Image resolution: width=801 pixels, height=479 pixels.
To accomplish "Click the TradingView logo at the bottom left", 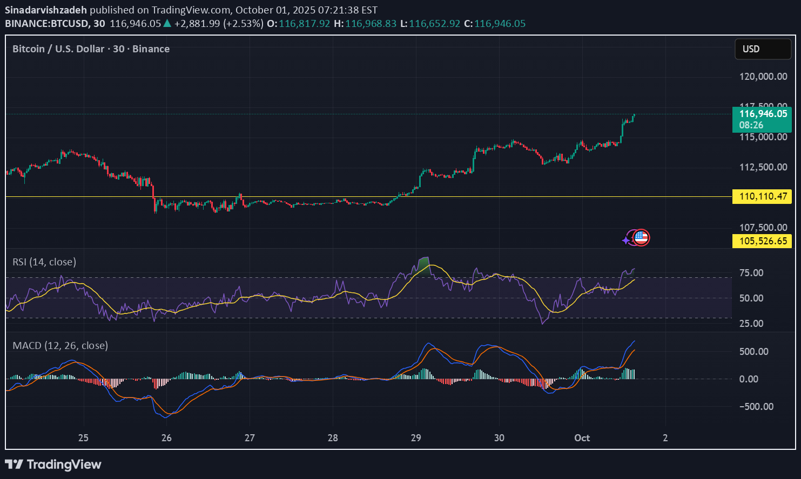I will tap(52, 464).
